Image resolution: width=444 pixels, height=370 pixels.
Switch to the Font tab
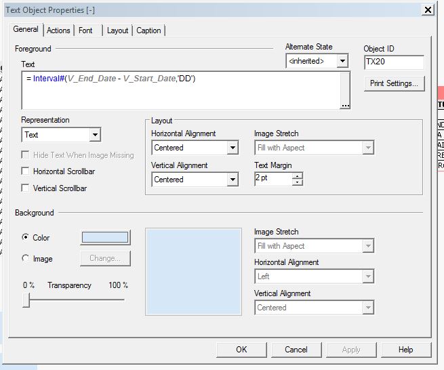[x=86, y=30]
